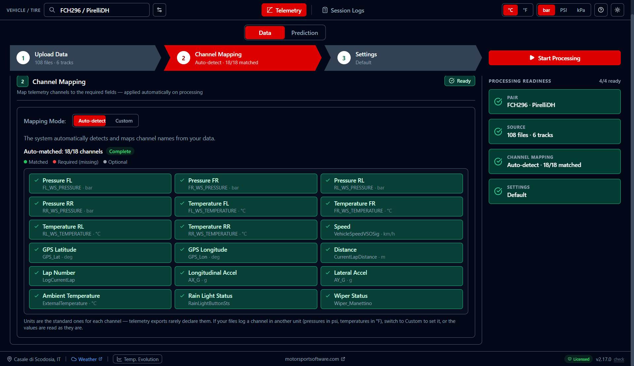
Task: Click the SOURCE card check circle icon
Action: coord(498,131)
